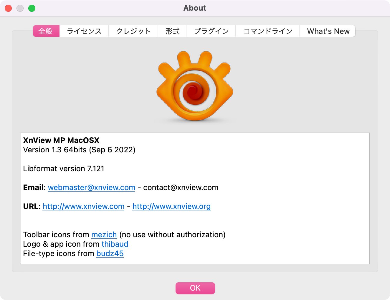Click the '(no use without authorization)' text

[x=172, y=235]
